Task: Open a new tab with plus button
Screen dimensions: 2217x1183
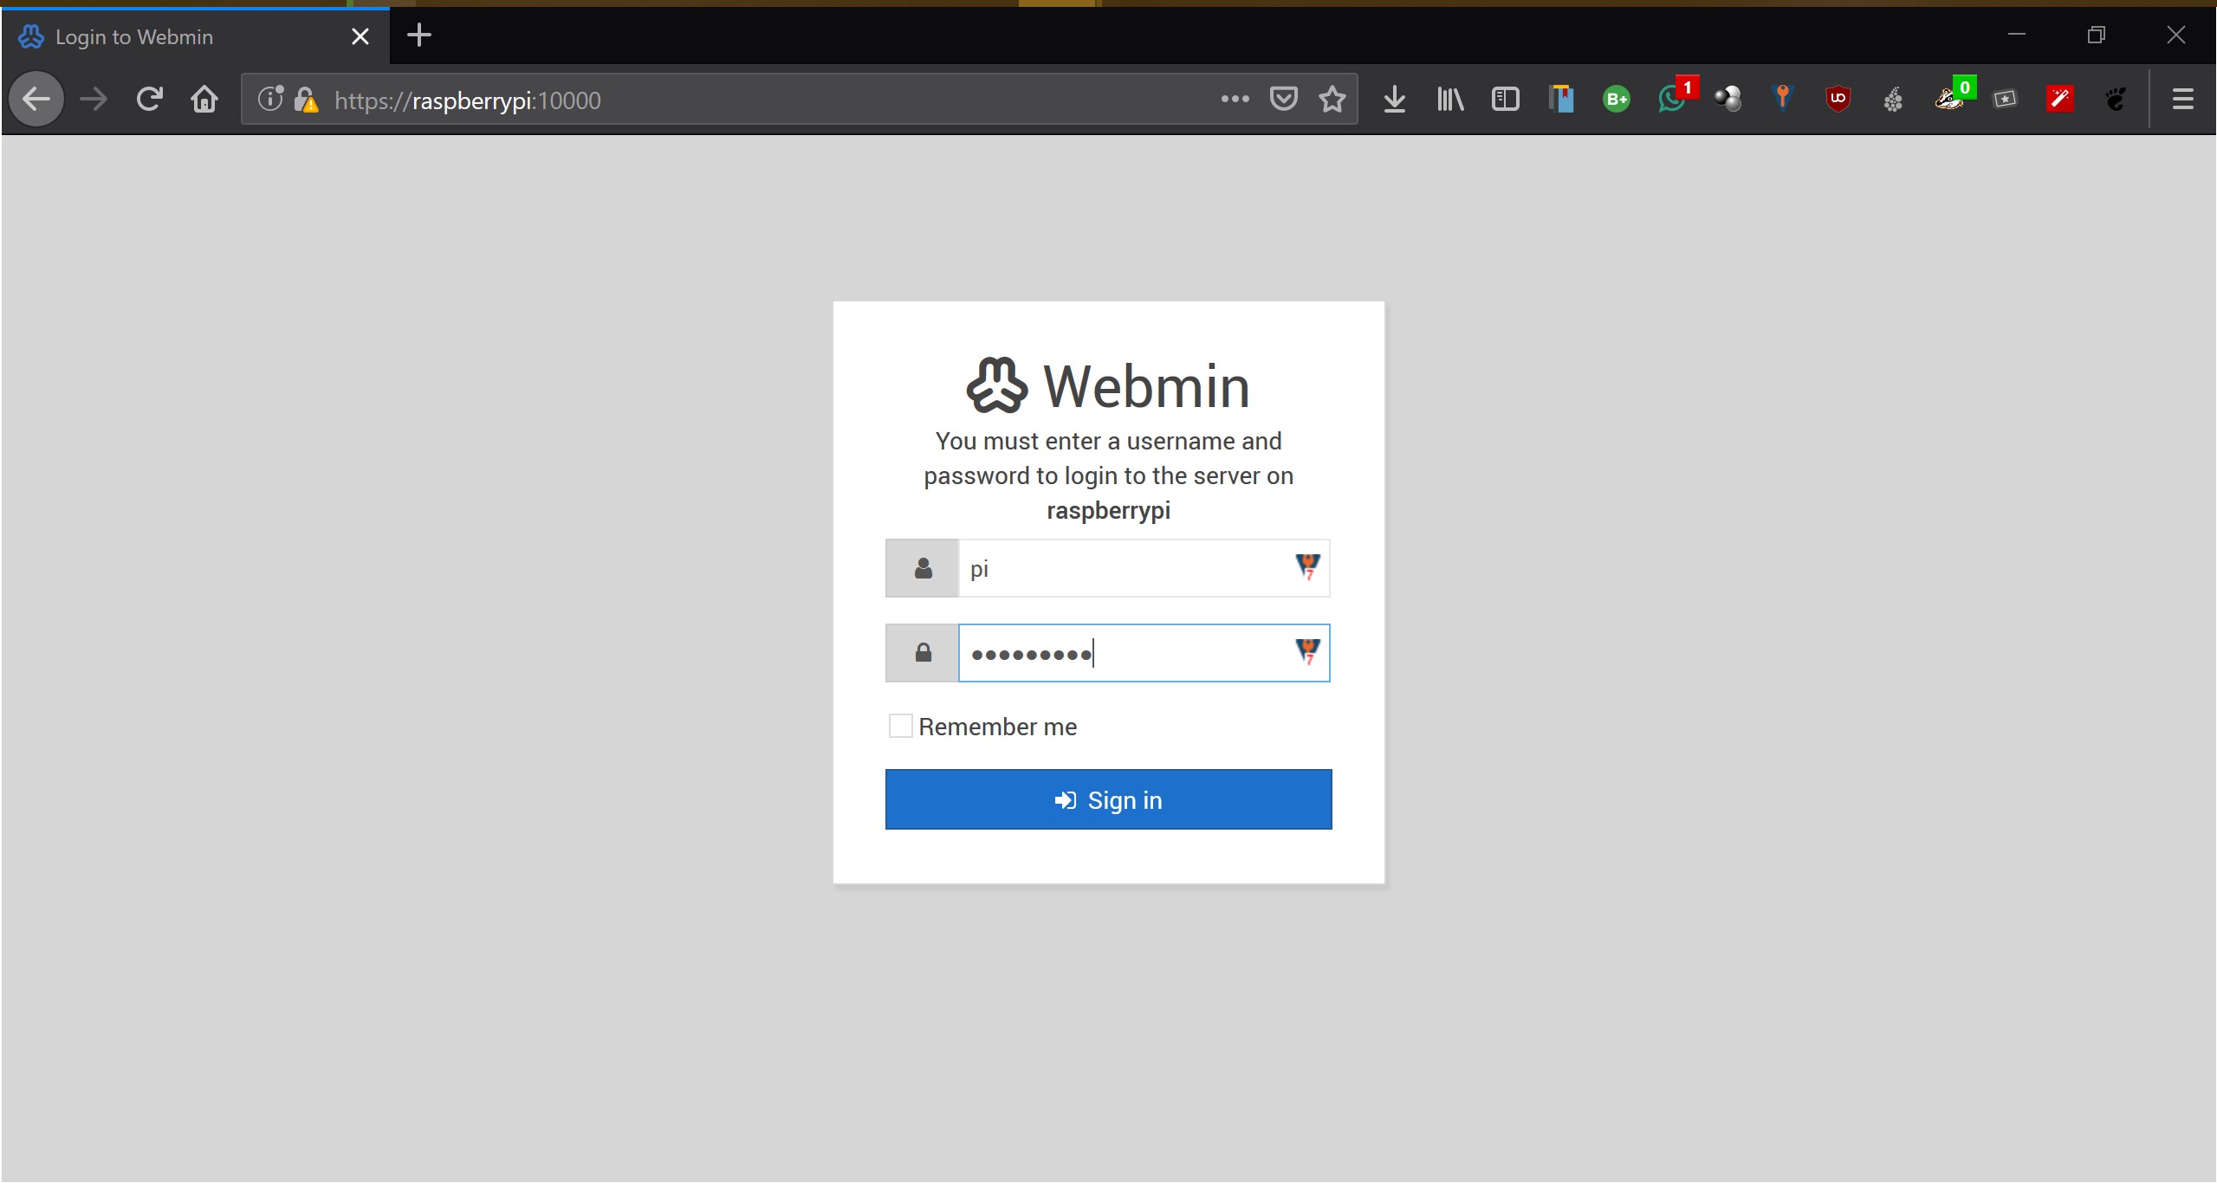Action: point(419,36)
